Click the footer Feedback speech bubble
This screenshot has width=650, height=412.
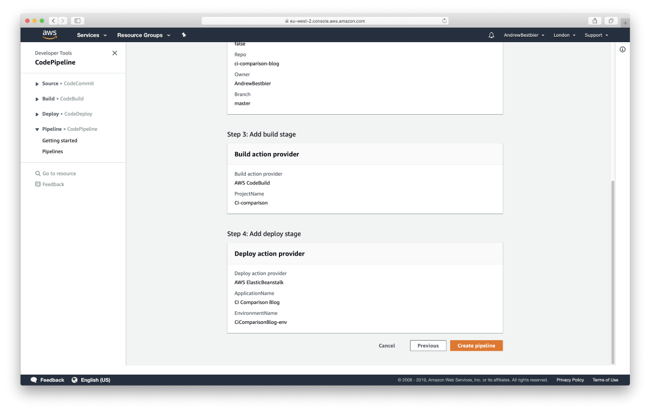pos(34,380)
